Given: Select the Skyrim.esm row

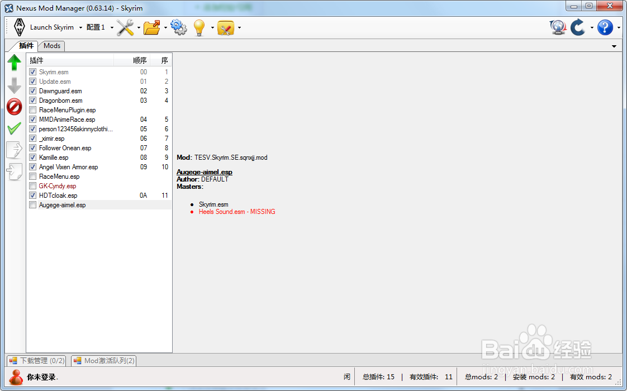Looking at the screenshot, I should pyautogui.click(x=99, y=72).
